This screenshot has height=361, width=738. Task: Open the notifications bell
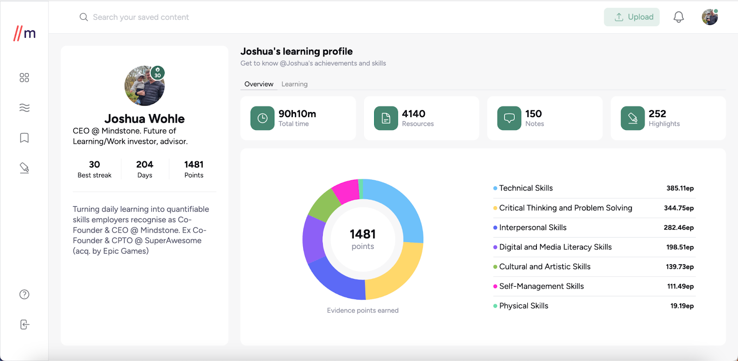pyautogui.click(x=678, y=17)
